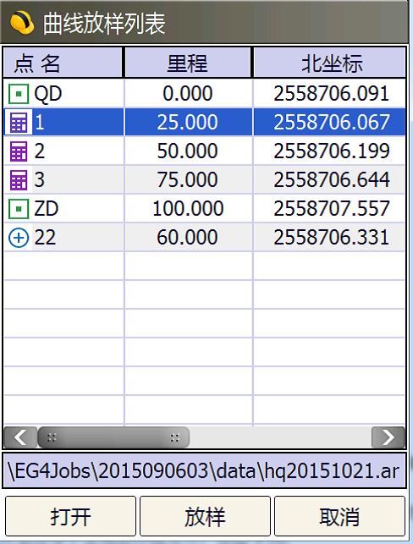Click the left arrow of the horizontal scrollbar
This screenshot has width=413, height=544.
[20, 437]
